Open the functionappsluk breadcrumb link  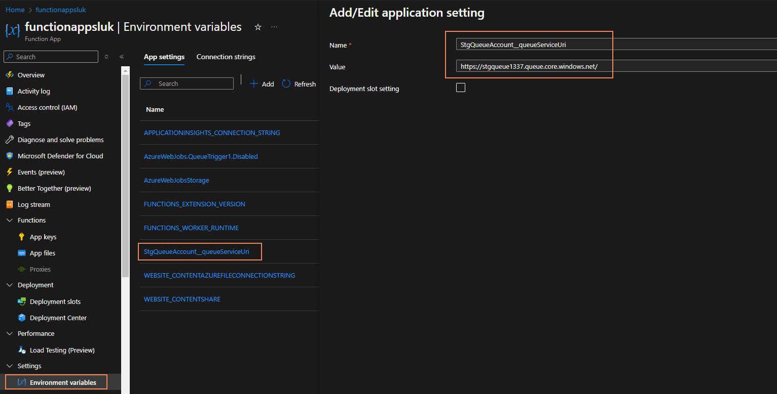coord(61,10)
